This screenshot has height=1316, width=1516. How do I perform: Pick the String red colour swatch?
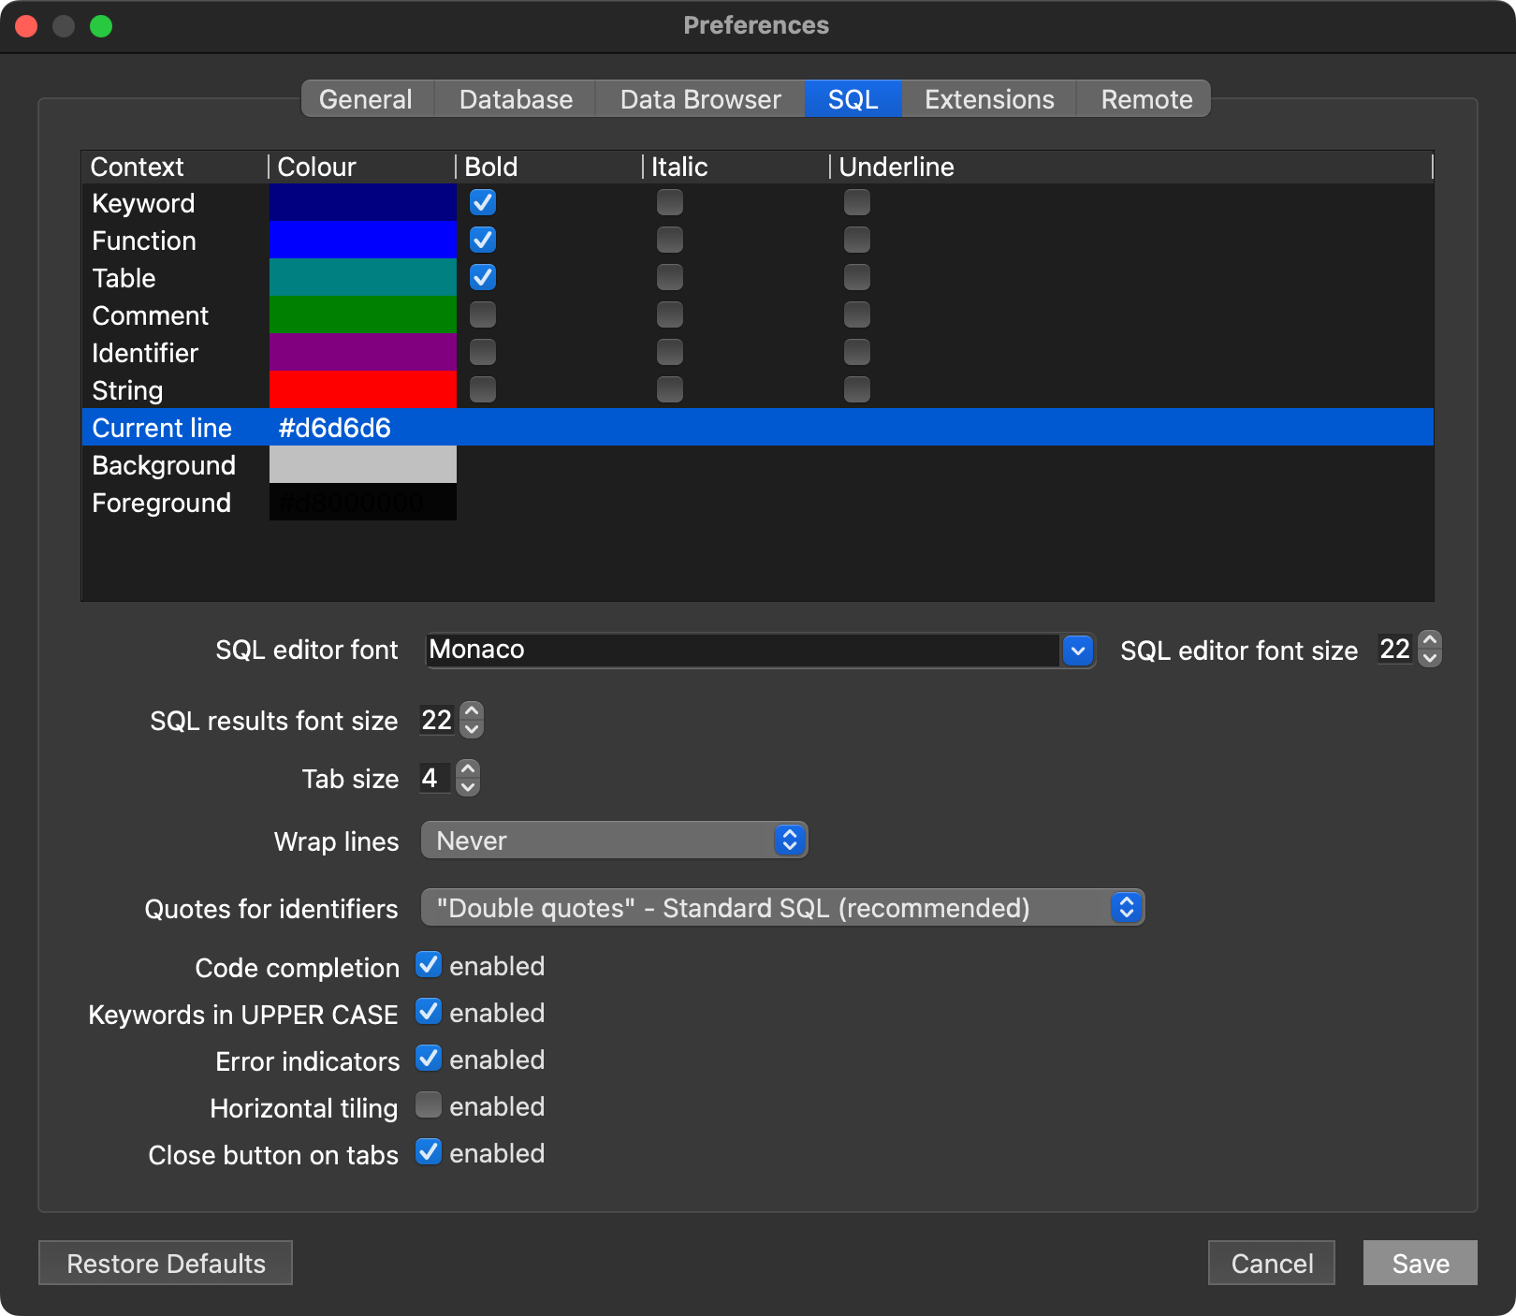362,389
